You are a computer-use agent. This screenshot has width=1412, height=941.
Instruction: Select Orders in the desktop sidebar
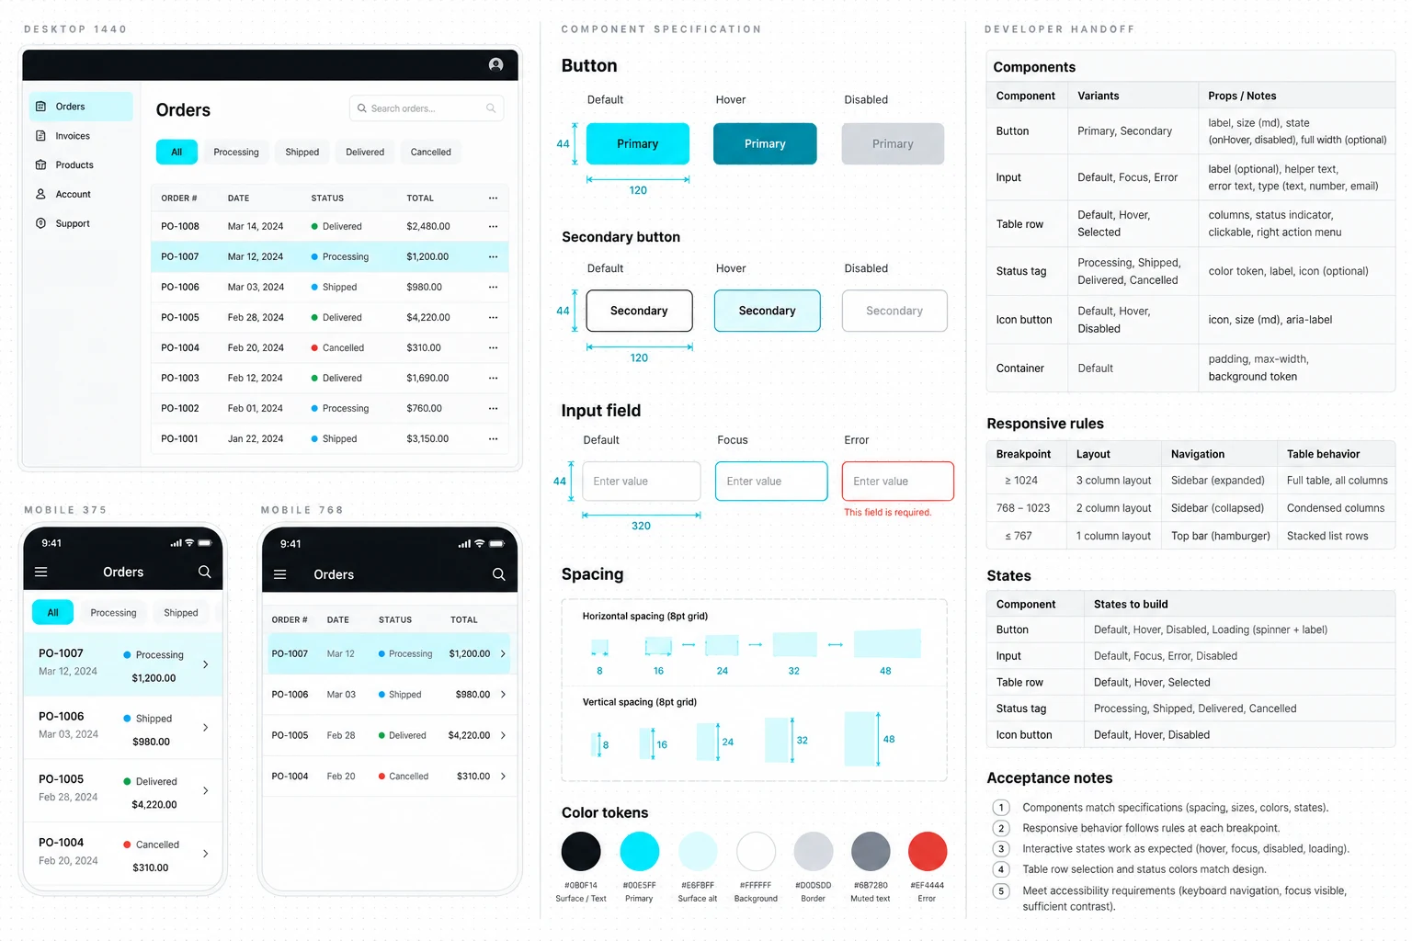(81, 107)
